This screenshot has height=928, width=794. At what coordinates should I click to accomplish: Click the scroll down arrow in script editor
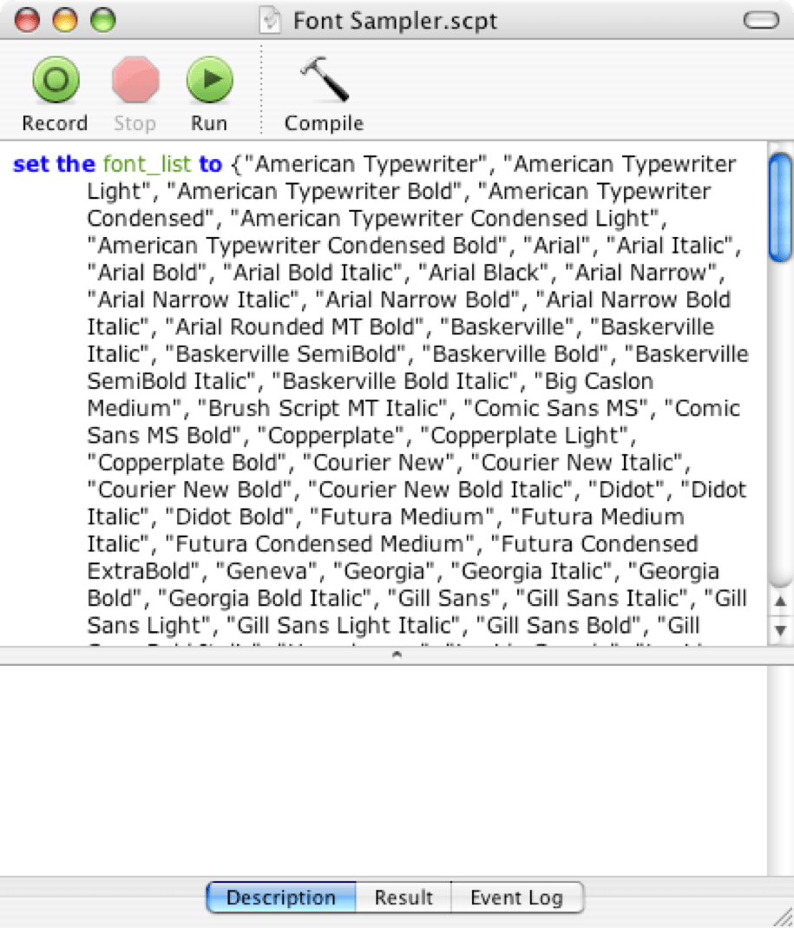coord(780,629)
